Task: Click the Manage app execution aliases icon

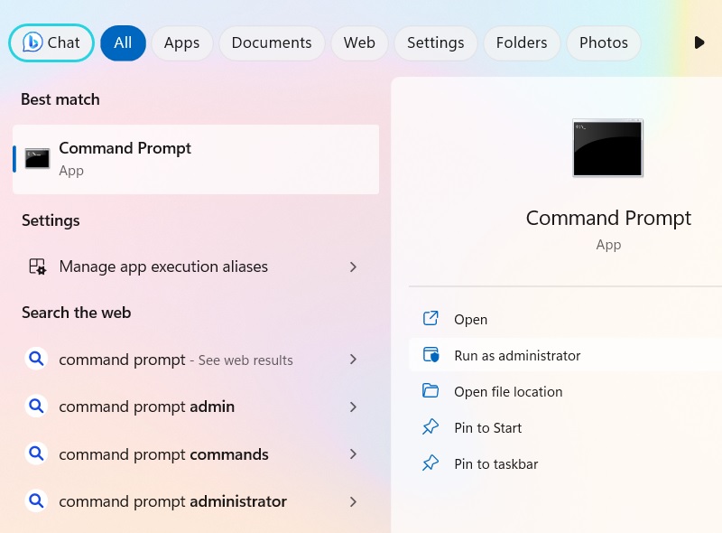Action: click(36, 266)
